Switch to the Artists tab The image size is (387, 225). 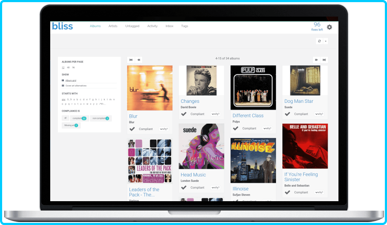(x=113, y=26)
